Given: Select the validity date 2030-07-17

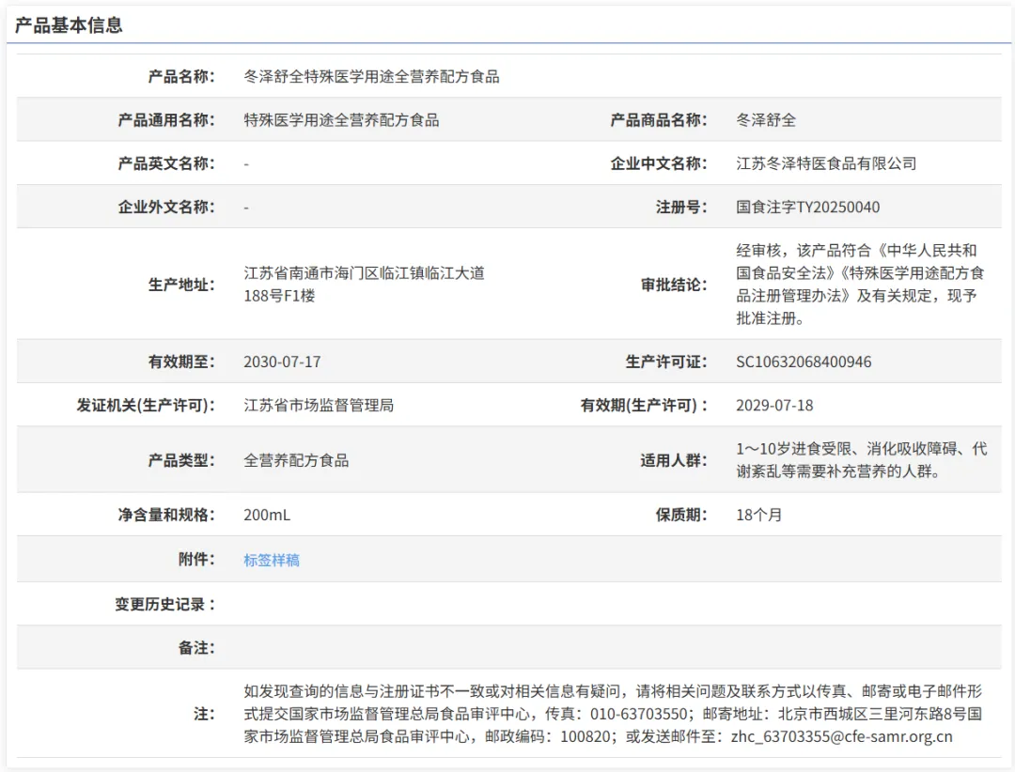Looking at the screenshot, I should point(282,362).
